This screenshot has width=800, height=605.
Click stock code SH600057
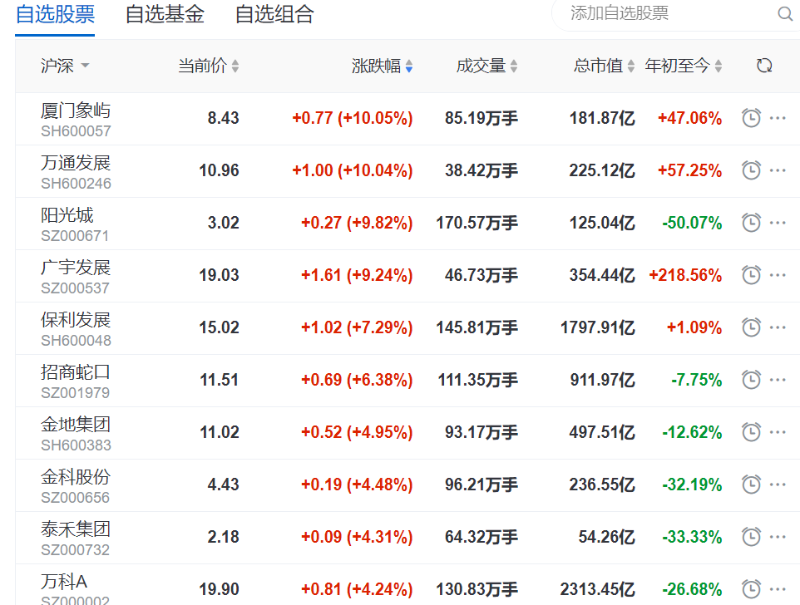[76, 131]
